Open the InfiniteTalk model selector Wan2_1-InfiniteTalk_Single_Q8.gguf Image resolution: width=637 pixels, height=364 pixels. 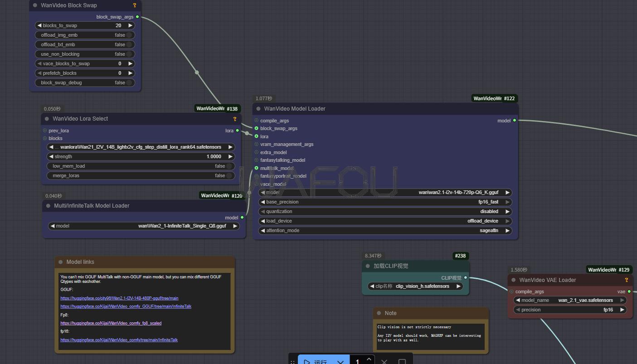[144, 226]
